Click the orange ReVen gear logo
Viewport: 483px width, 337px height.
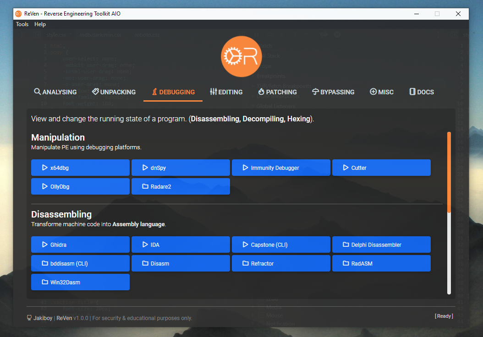click(x=241, y=56)
